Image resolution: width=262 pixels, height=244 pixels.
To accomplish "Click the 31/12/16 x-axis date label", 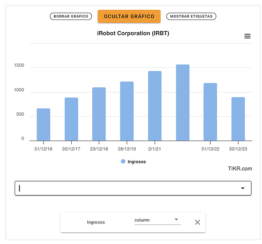I will 43,149.
